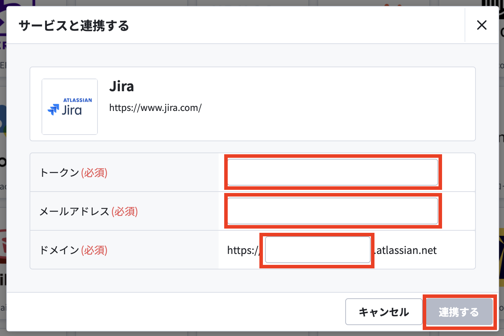This screenshot has width=504, height=336.
Task: Click the ドメイン subdomain input field
Action: (317, 250)
